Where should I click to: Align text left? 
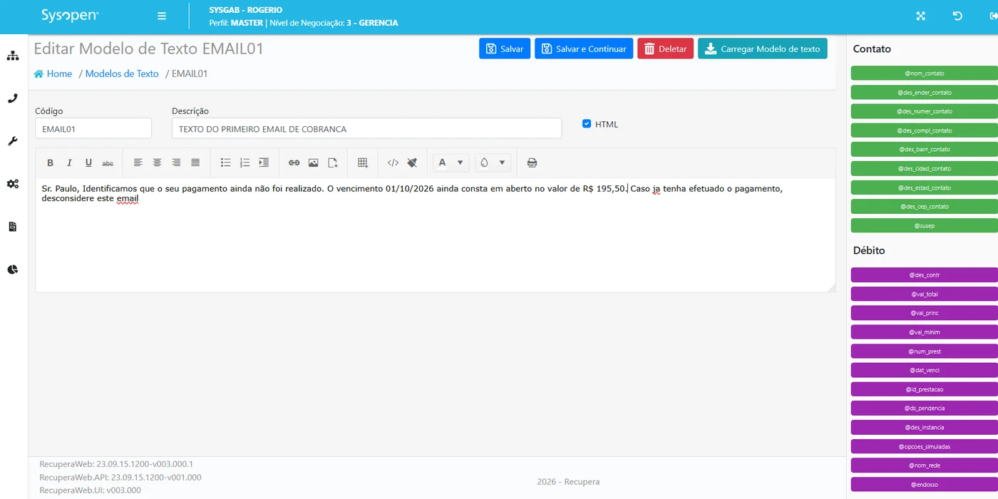point(138,163)
